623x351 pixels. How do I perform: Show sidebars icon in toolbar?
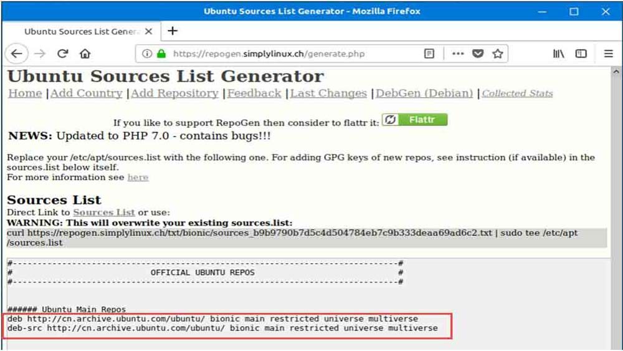[x=581, y=53]
